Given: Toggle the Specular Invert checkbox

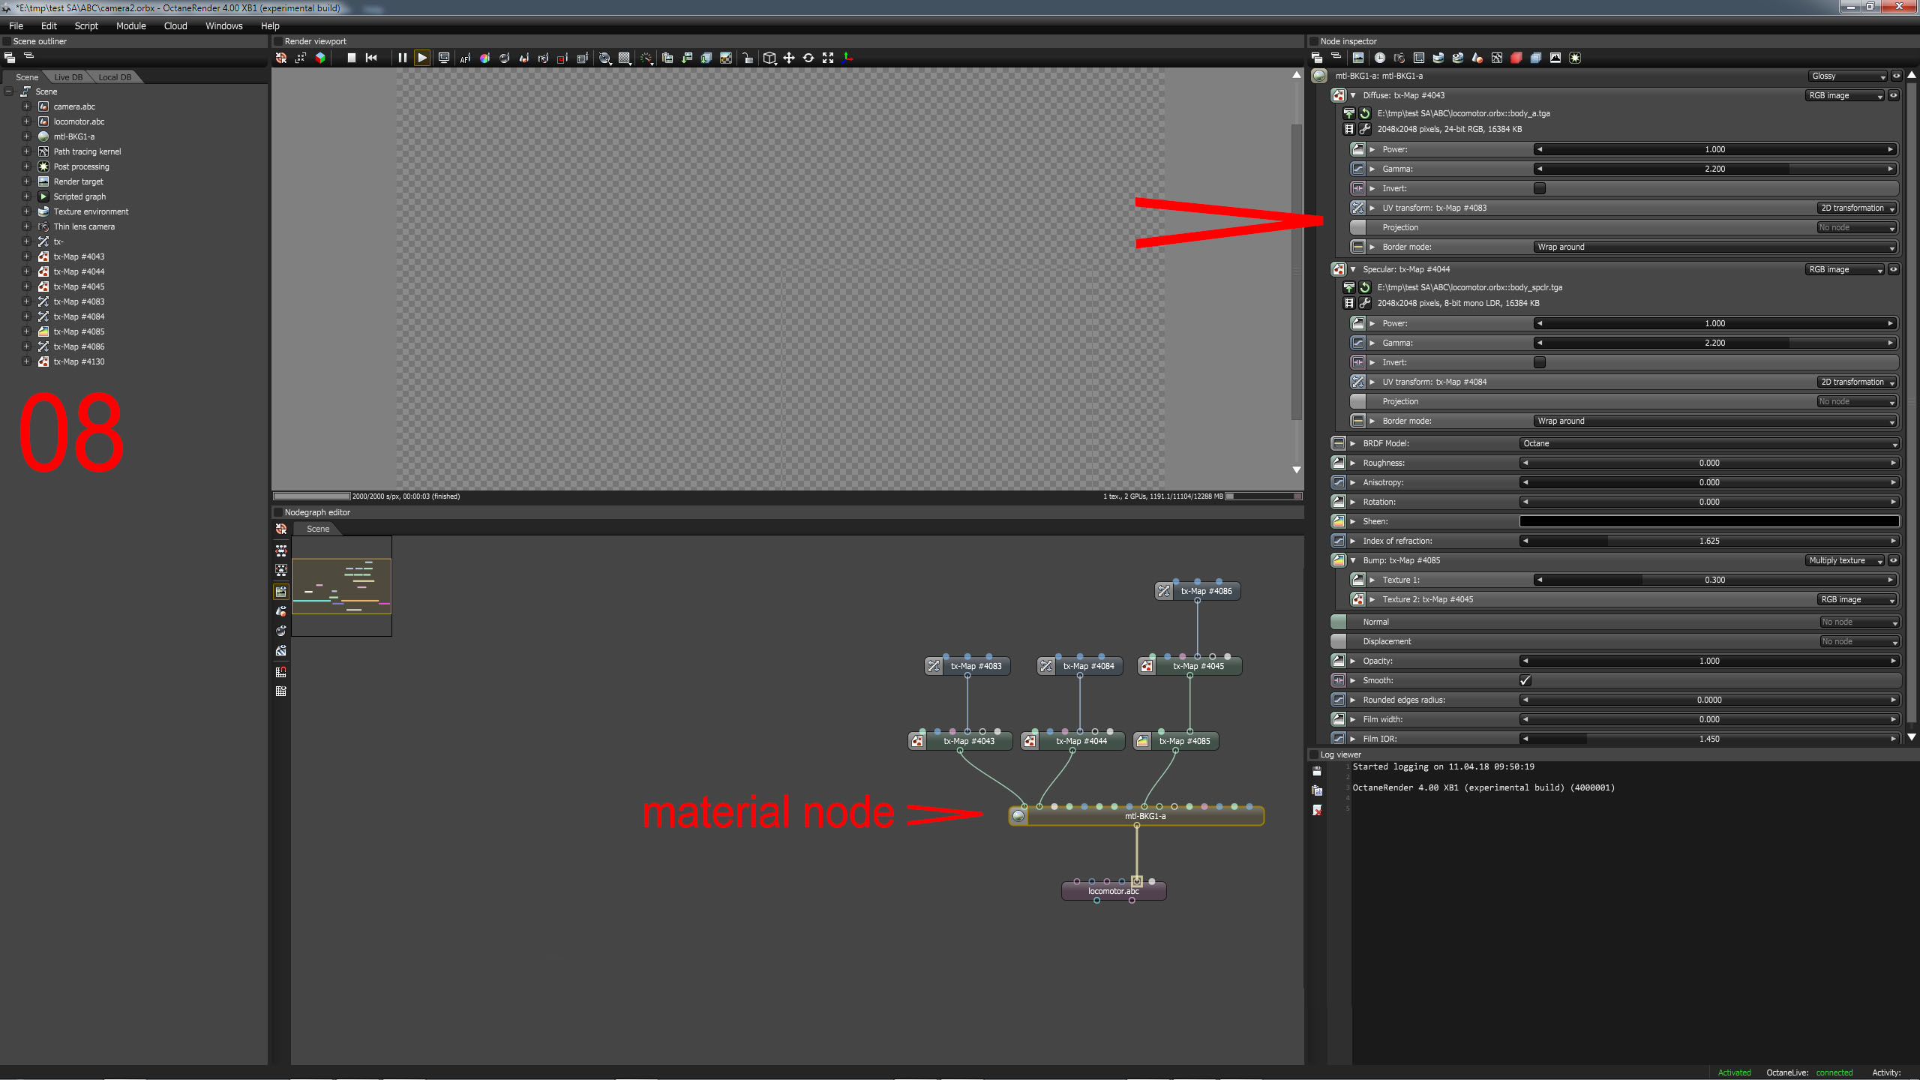Looking at the screenshot, I should pyautogui.click(x=1540, y=362).
